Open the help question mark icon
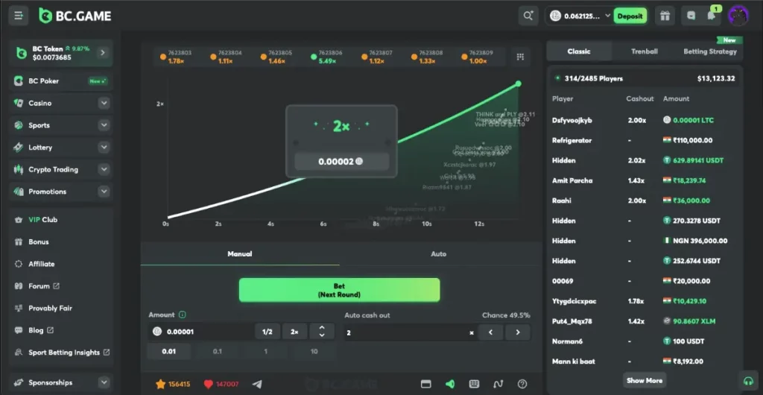Image resolution: width=763 pixels, height=395 pixels. coord(522,385)
